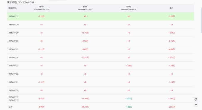Select the 2026-07-23 date cell

pos(13,66)
